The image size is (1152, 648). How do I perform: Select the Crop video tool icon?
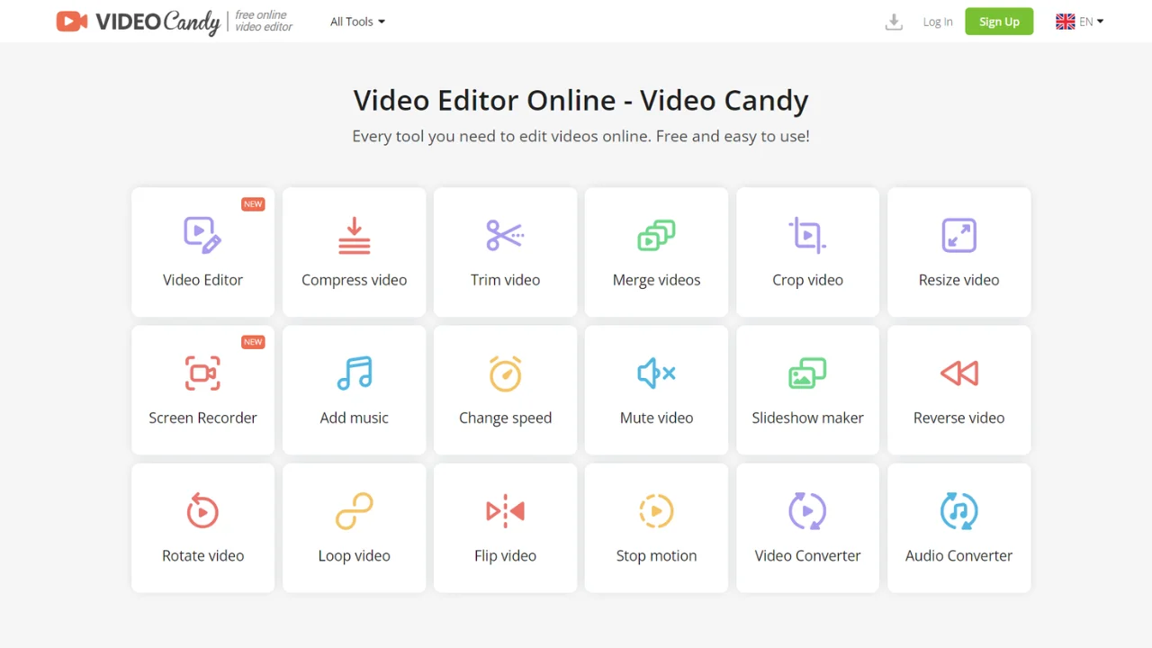tap(807, 236)
